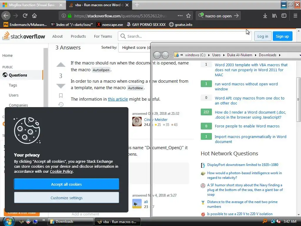
Task: Switch to vba - Run macros taskbar button
Action: click(118, 222)
